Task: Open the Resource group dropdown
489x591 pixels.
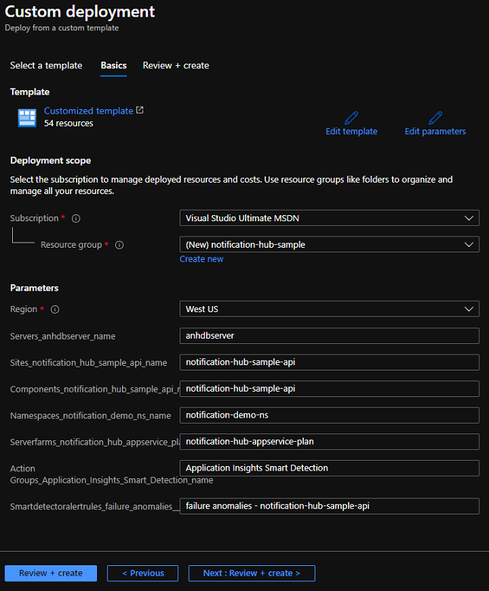Action: 330,245
